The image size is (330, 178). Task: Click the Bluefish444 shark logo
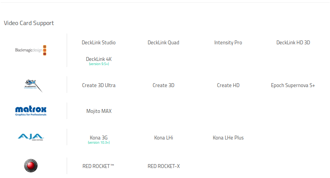point(32,85)
